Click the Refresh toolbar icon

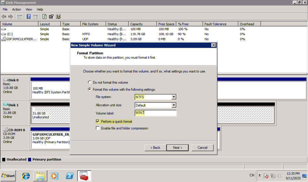(x=45, y=17)
